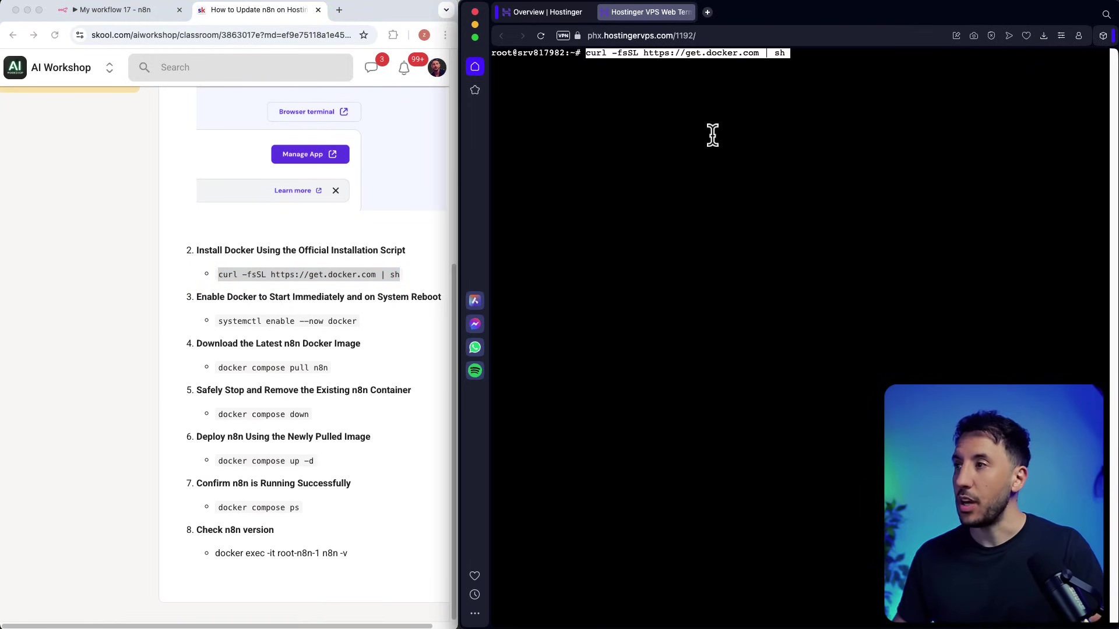Add a new tab in Opera

(x=708, y=12)
